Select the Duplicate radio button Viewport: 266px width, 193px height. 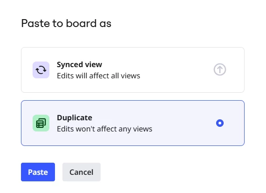coord(220,123)
